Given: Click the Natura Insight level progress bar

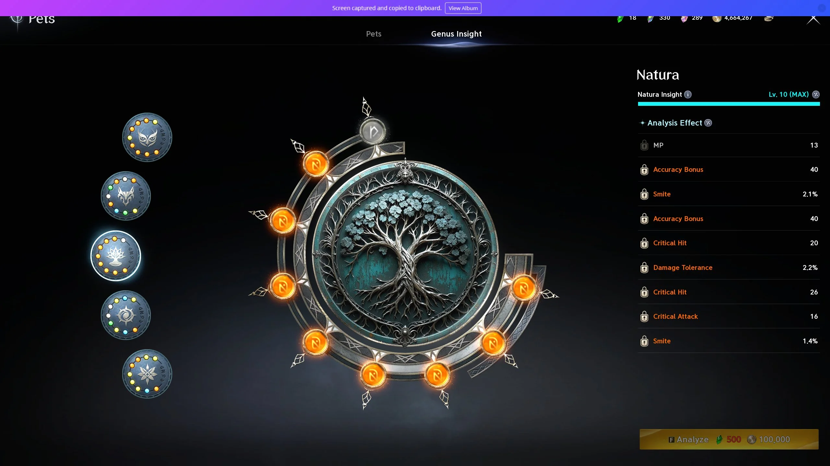Looking at the screenshot, I should 729,104.
